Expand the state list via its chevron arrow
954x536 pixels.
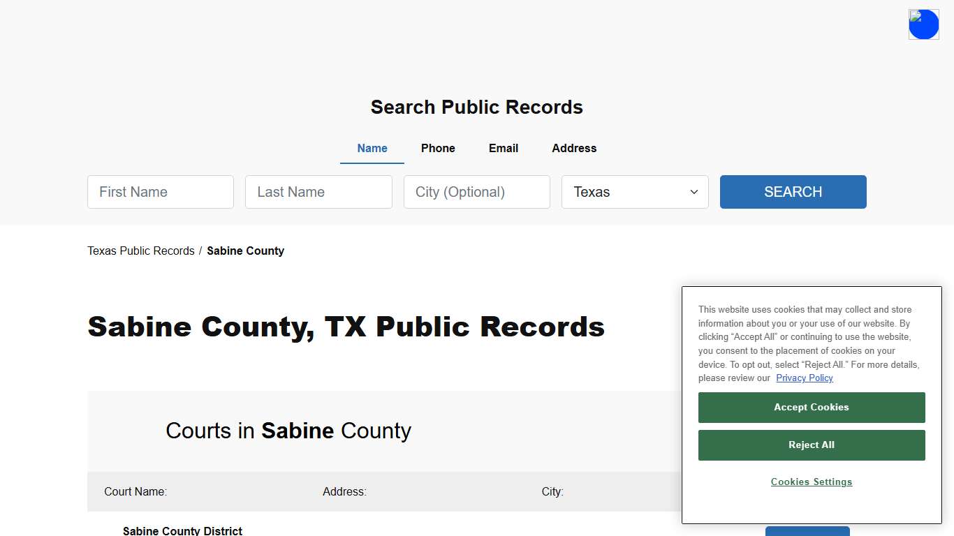pyautogui.click(x=694, y=192)
